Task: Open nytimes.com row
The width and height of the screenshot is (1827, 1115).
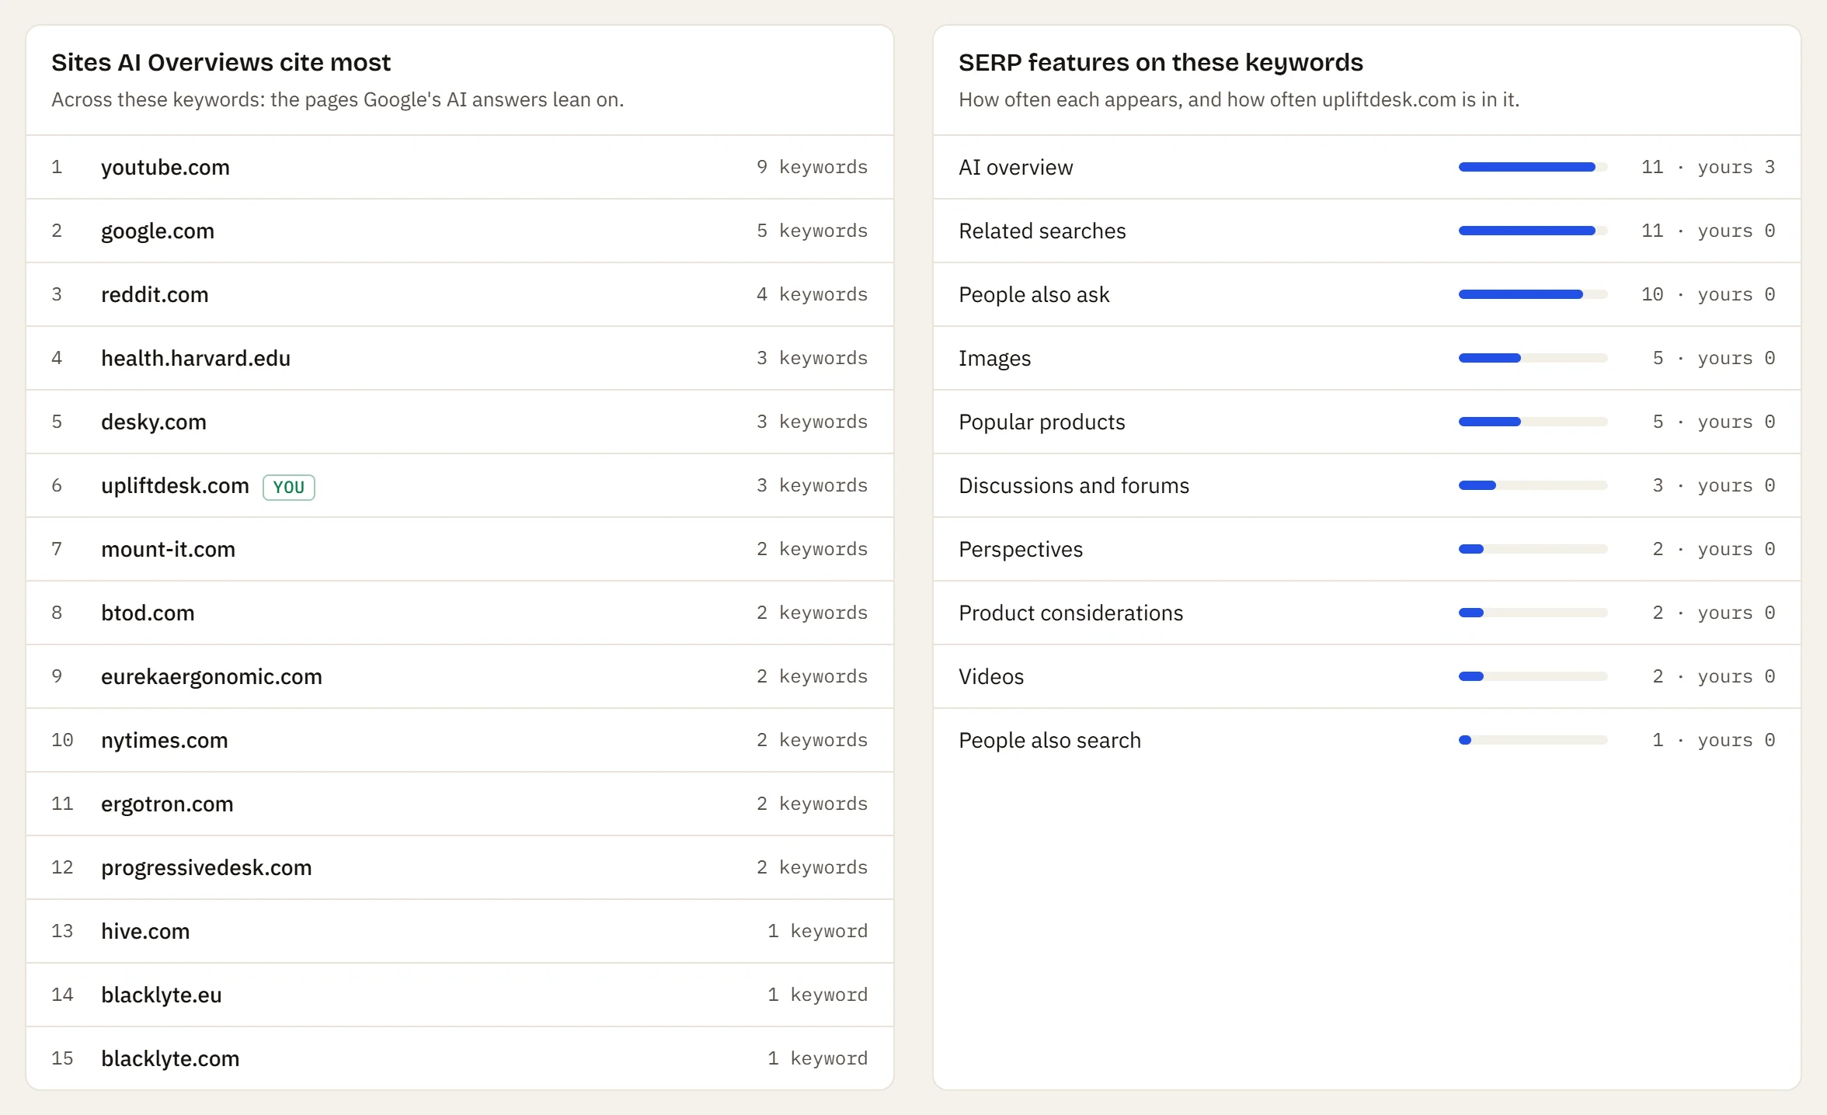Action: point(460,740)
